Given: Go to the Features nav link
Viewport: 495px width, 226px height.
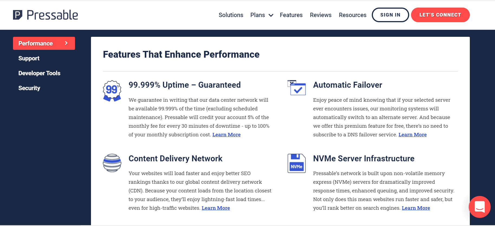Looking at the screenshot, I should (x=291, y=15).
